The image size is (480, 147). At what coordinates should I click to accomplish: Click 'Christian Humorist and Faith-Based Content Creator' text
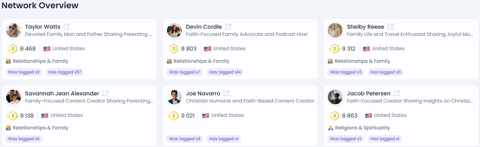[250, 101]
